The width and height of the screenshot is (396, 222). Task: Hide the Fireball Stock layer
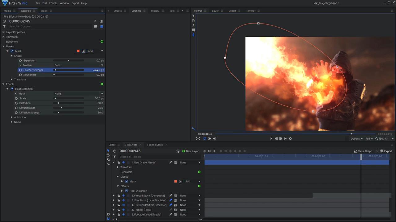pos(123,196)
